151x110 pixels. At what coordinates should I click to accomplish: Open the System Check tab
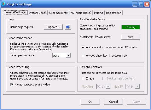37,13
